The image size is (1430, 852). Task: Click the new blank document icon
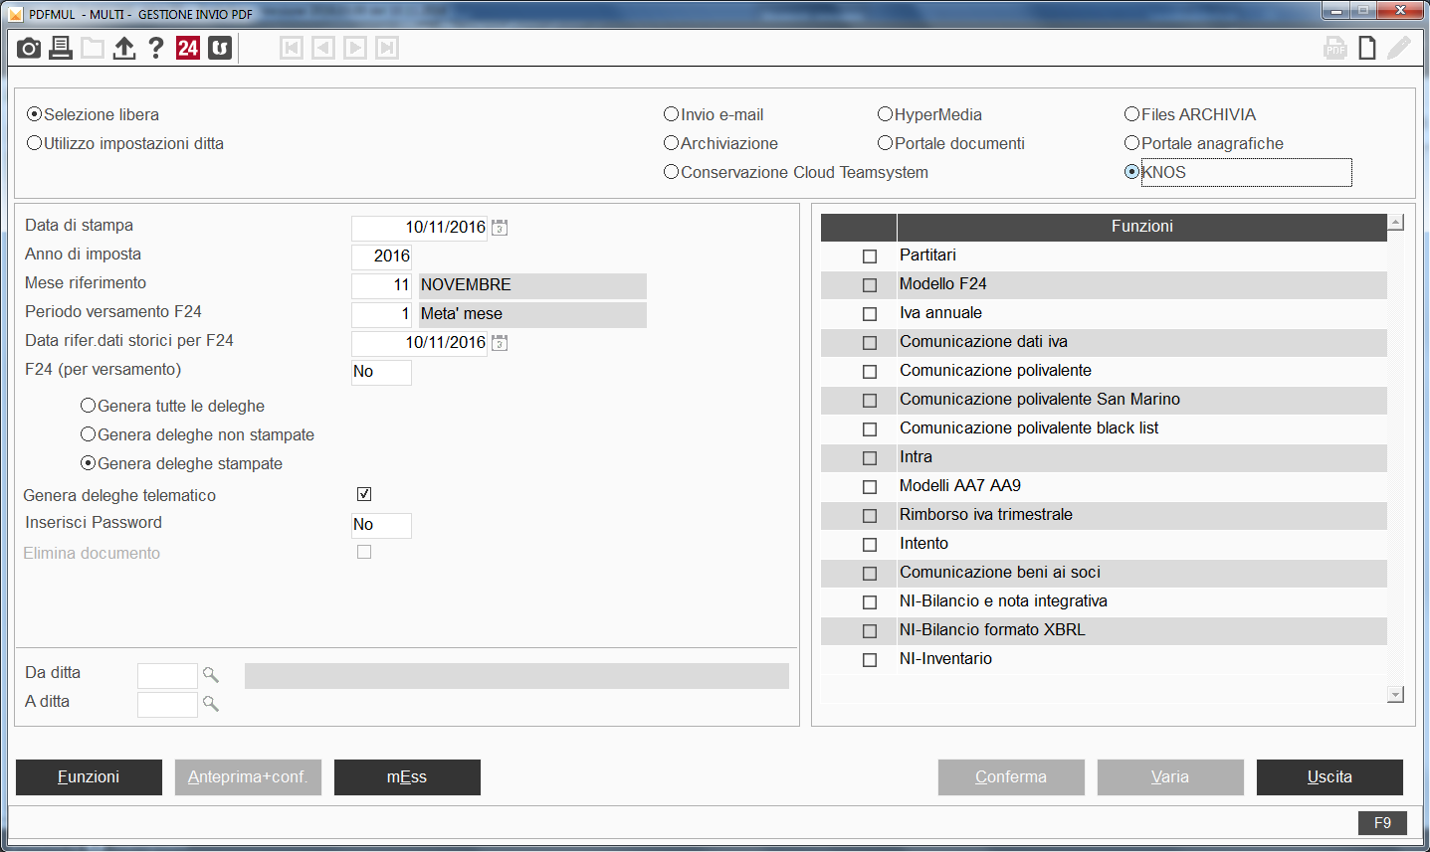[x=1367, y=48]
